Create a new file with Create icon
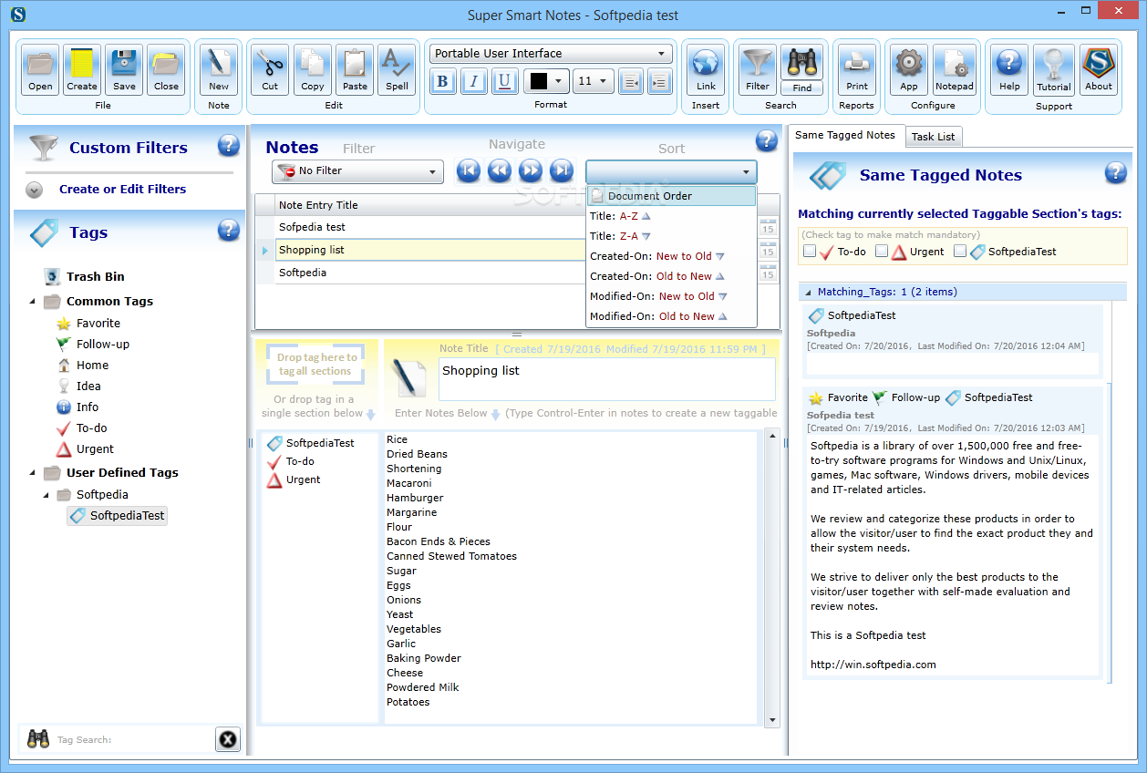Viewport: 1147px width, 773px height. [82, 70]
